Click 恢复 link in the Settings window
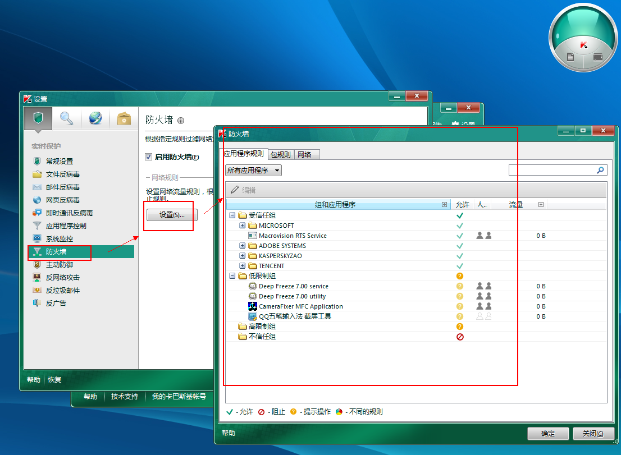Image resolution: width=621 pixels, height=455 pixels. click(x=54, y=379)
